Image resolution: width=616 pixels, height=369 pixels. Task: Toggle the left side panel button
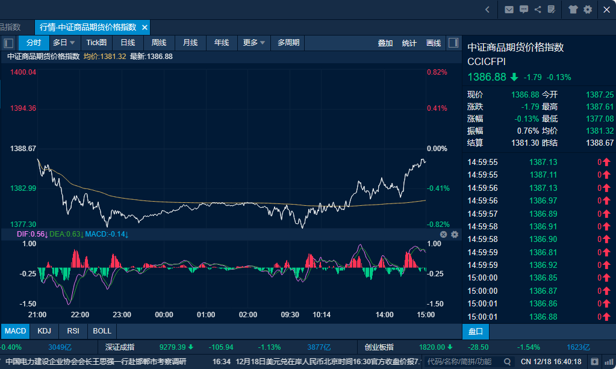[x=8, y=43]
